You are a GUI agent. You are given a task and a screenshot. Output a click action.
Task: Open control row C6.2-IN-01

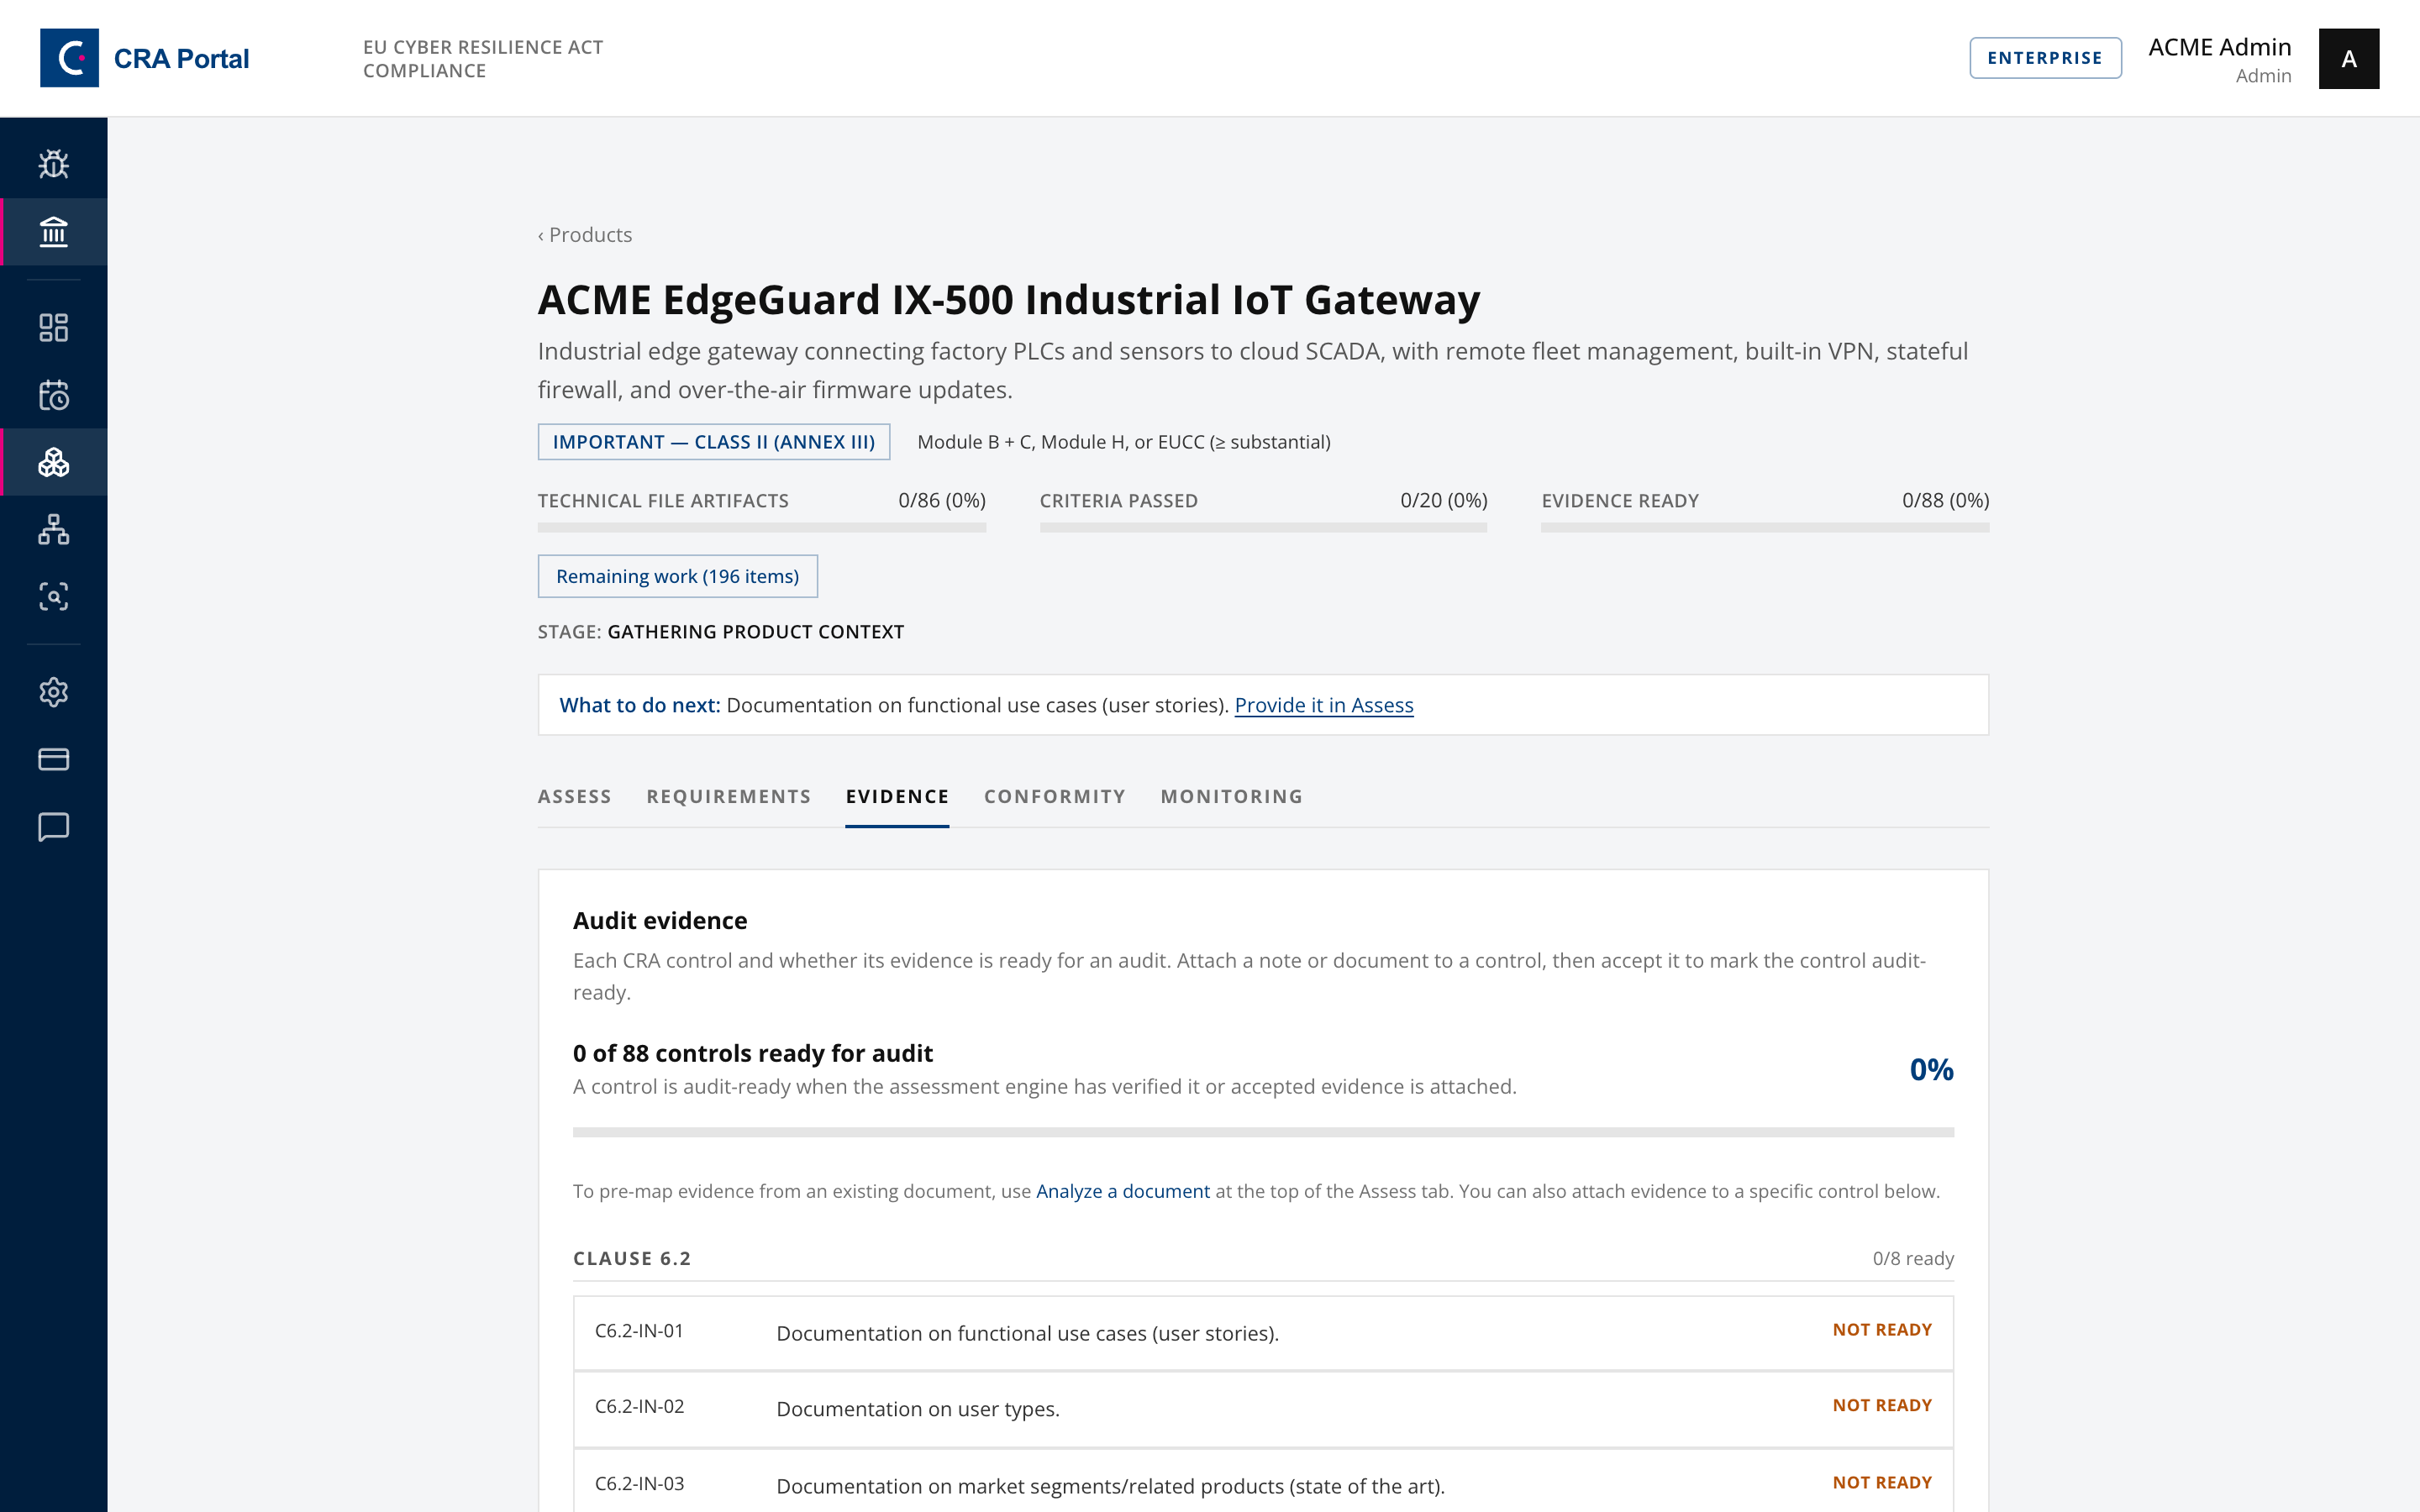pos(1263,1333)
